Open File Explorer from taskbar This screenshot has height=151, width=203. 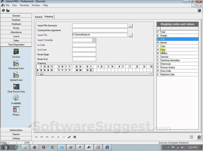25,147
